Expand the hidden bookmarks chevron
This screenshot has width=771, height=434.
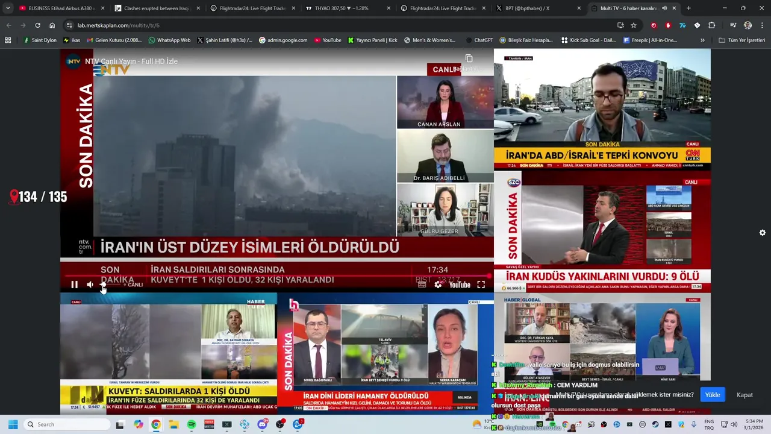pos(702,40)
